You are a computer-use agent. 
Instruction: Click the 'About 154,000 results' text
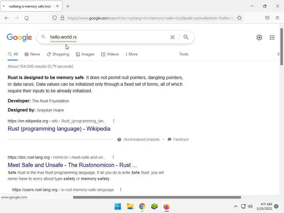pyautogui.click(x=40, y=66)
